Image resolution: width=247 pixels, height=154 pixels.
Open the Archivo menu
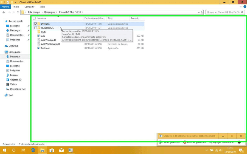pos(5,7)
